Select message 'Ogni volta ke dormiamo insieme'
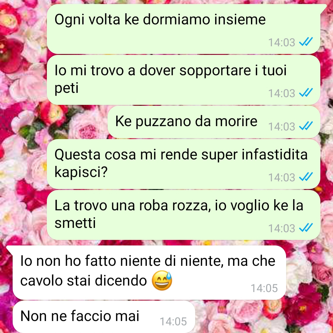This screenshot has height=333, width=333. coord(183,29)
